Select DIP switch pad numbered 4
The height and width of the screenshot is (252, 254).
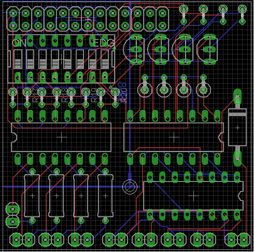[55, 77]
